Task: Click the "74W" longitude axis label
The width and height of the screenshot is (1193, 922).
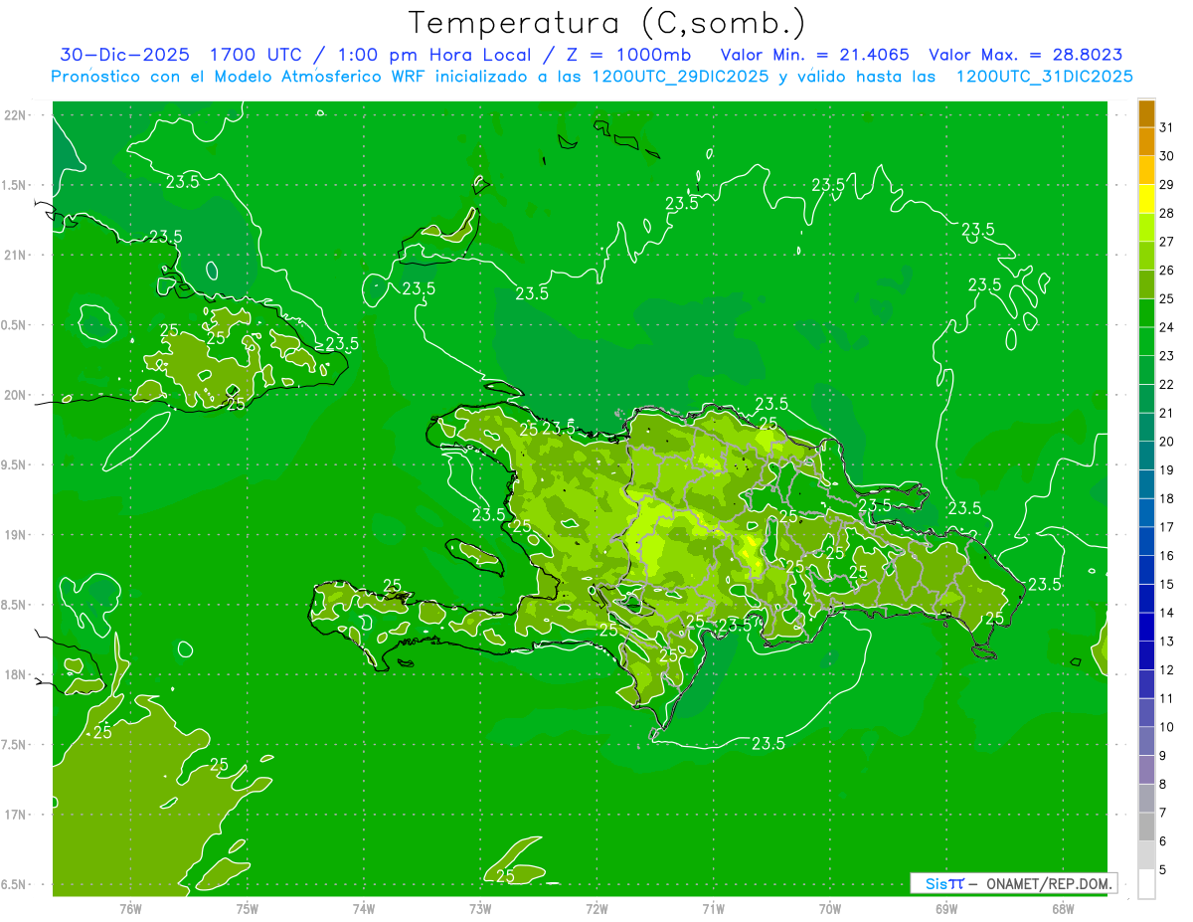Action: pos(364,909)
